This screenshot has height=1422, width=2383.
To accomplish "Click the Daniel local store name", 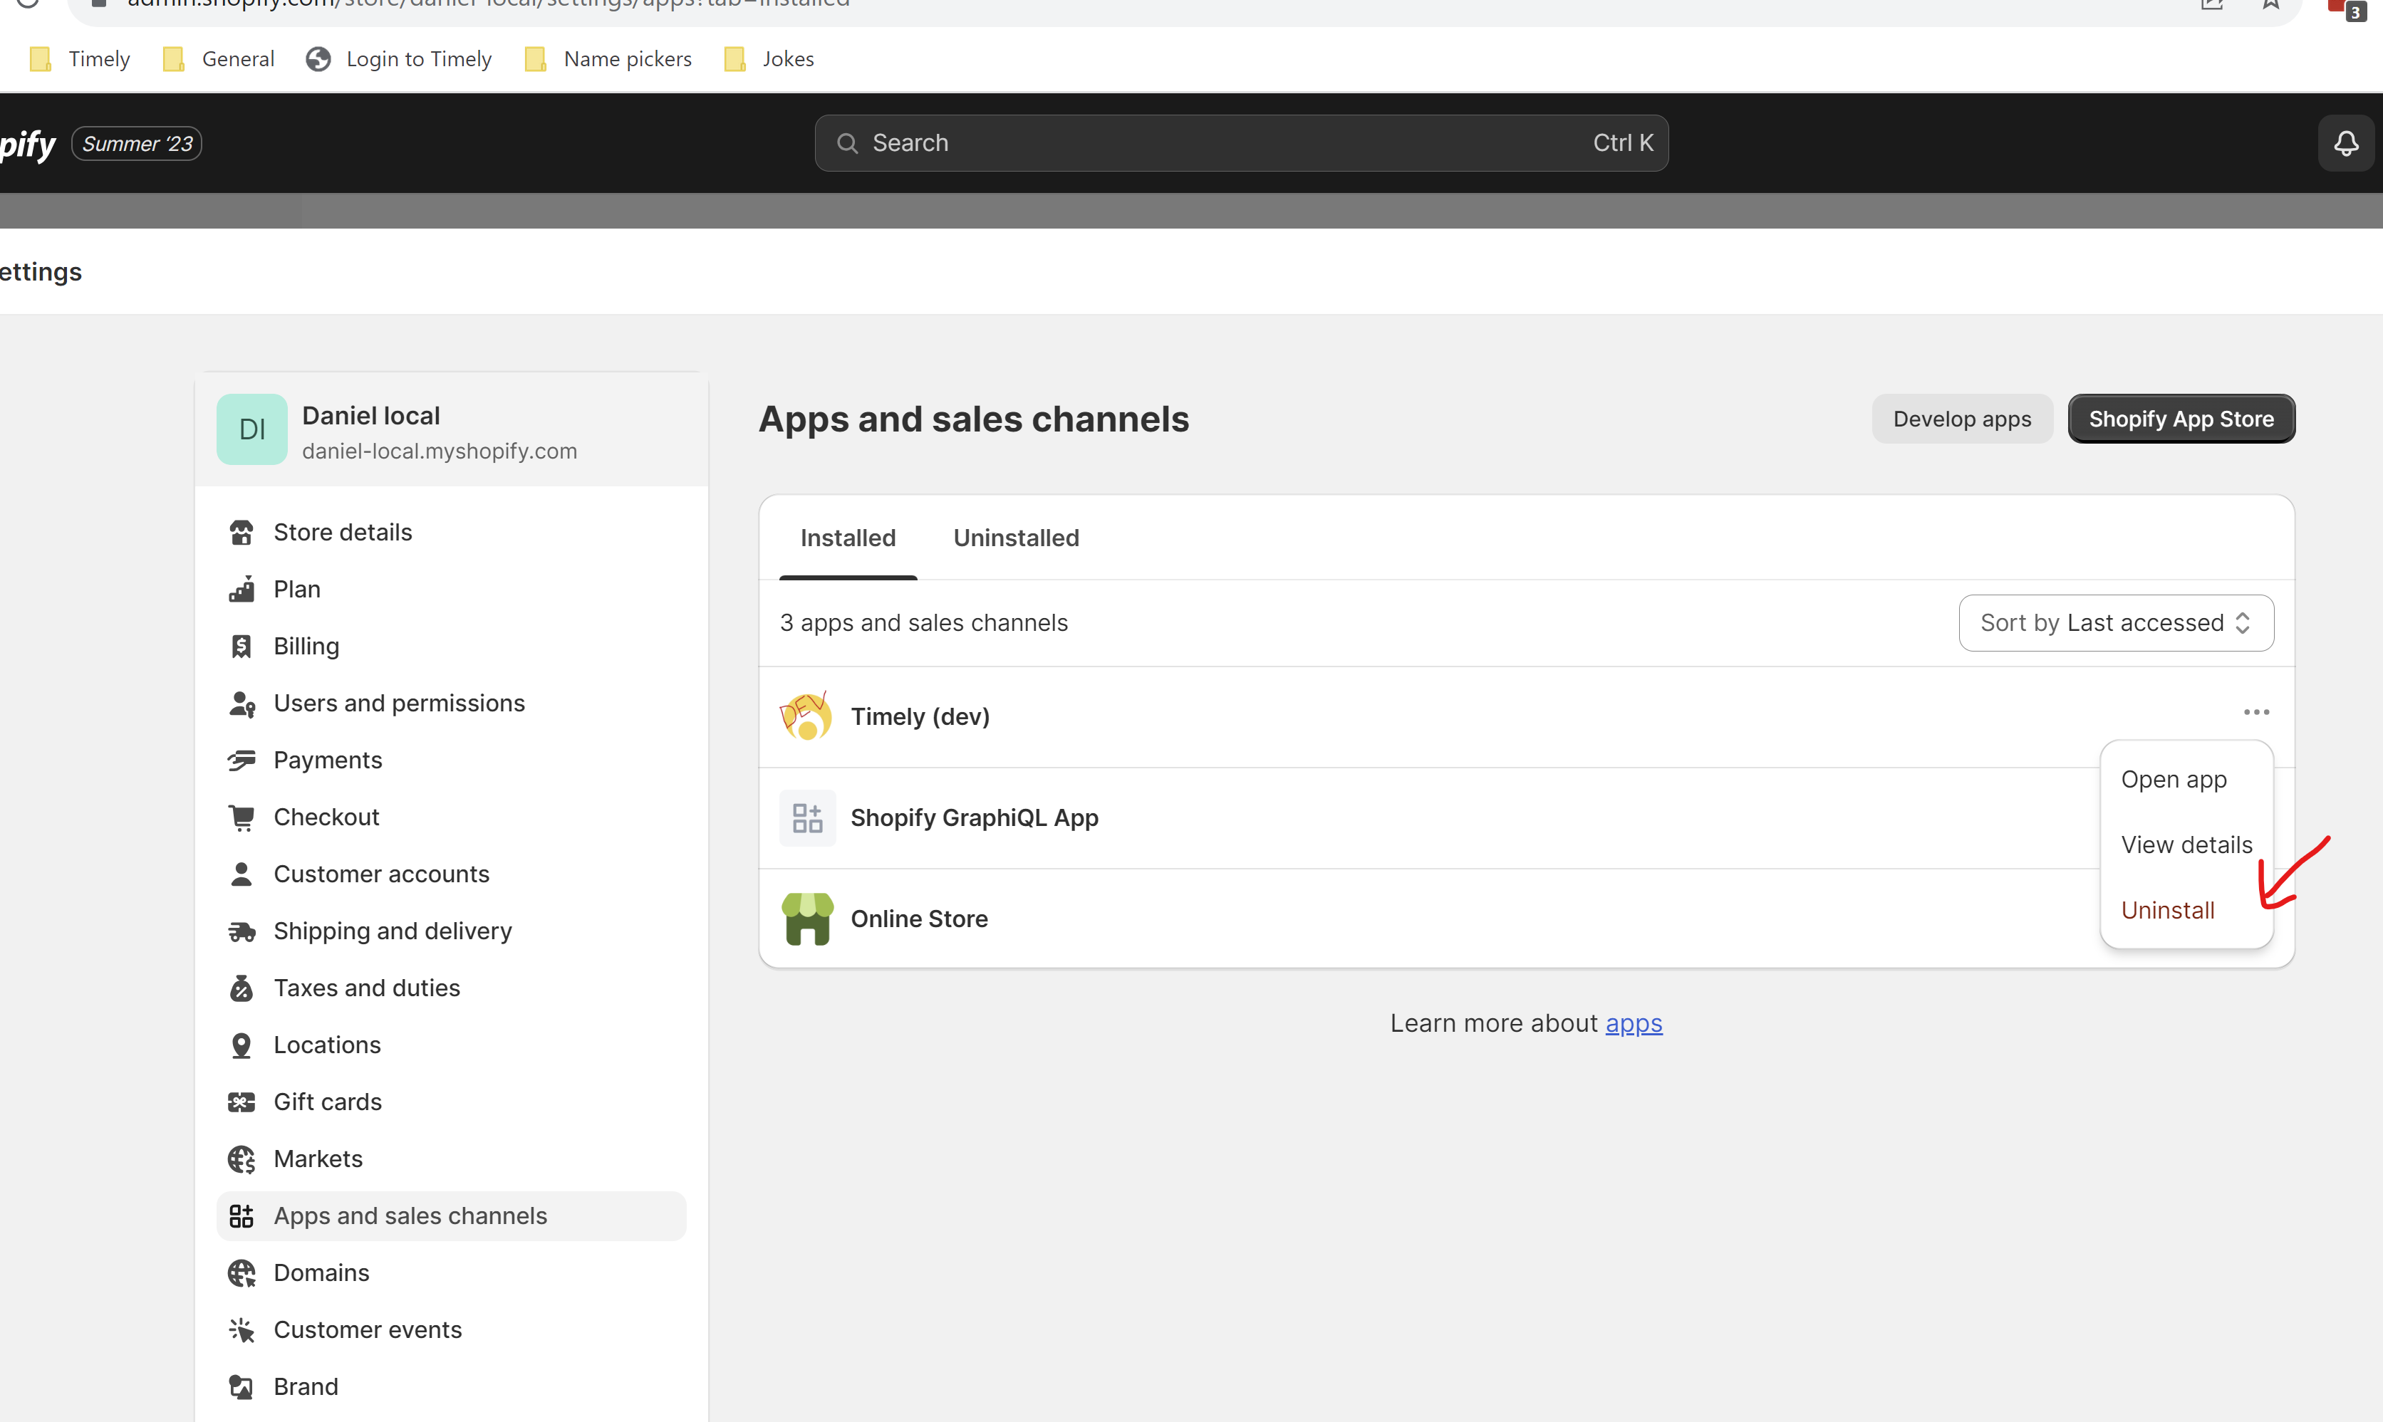I will tap(371, 416).
